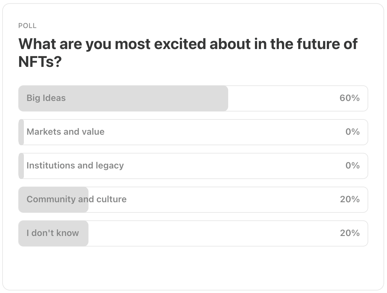Click the 0% result beside Institutions and legacy
Image resolution: width=387 pixels, height=293 pixels.
pos(352,166)
